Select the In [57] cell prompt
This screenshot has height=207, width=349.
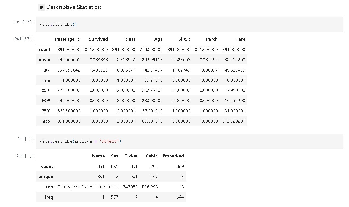(24, 22)
